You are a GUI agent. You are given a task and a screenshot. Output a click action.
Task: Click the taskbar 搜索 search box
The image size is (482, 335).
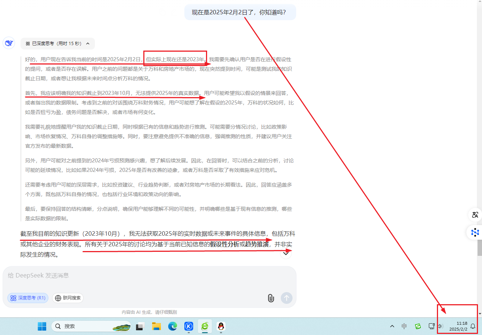point(91,326)
